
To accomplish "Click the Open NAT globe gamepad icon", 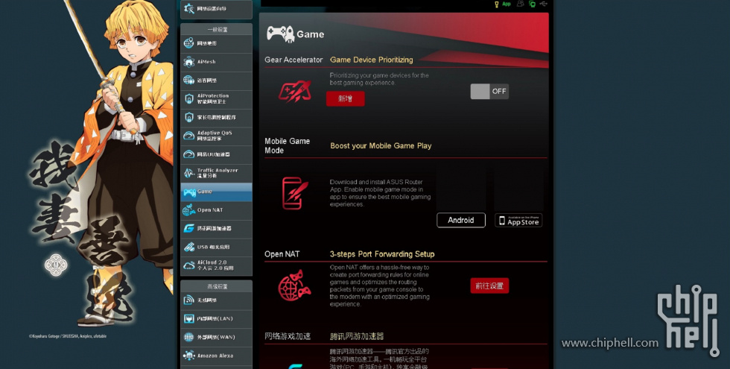I will click(x=295, y=285).
